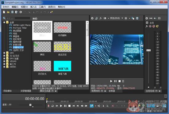Expand the VEGAS folder
The width and height of the screenshot is (169, 114).
pyautogui.click(x=4, y=61)
